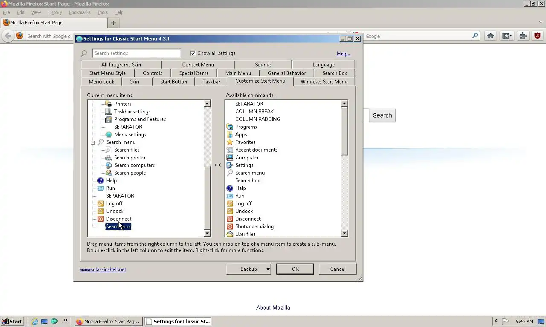The height and width of the screenshot is (327, 546).
Task: Select the Run icon in current menu items
Action: coord(100,188)
